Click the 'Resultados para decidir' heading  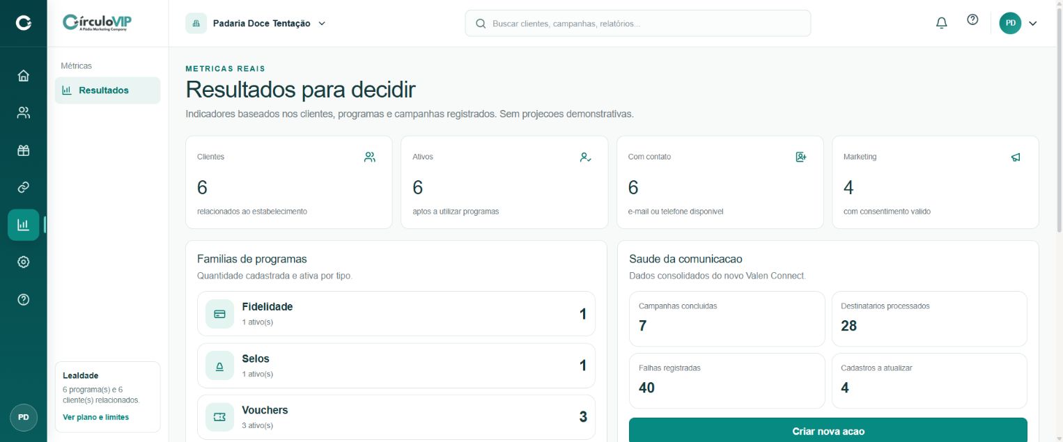click(300, 90)
